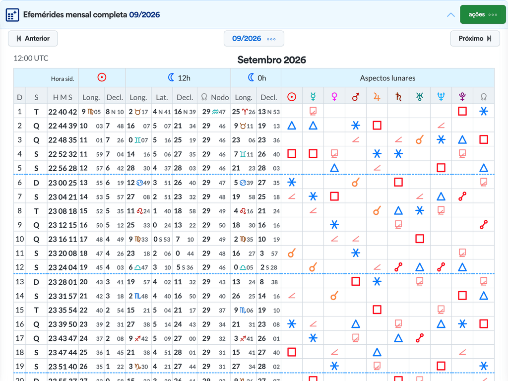Click the Sun symbol above the first Long. and Decl. columns

[x=102, y=77]
